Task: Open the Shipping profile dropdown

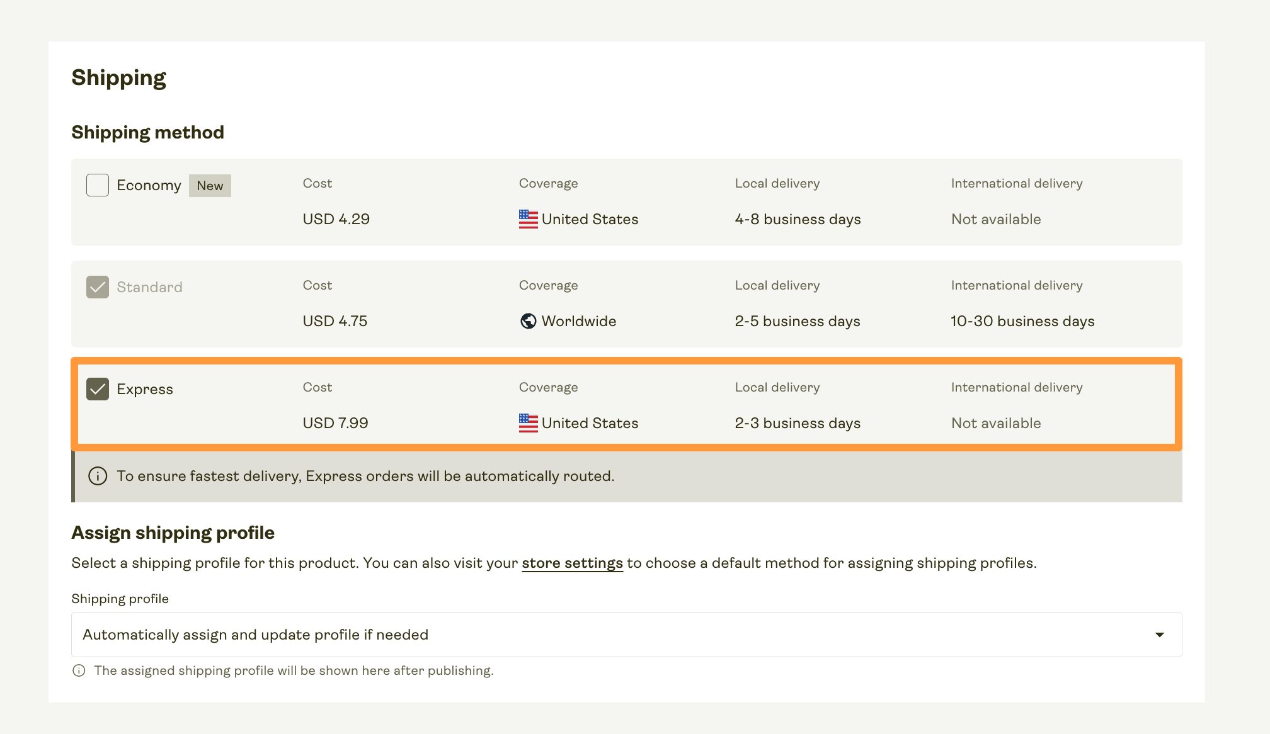Action: 626,635
